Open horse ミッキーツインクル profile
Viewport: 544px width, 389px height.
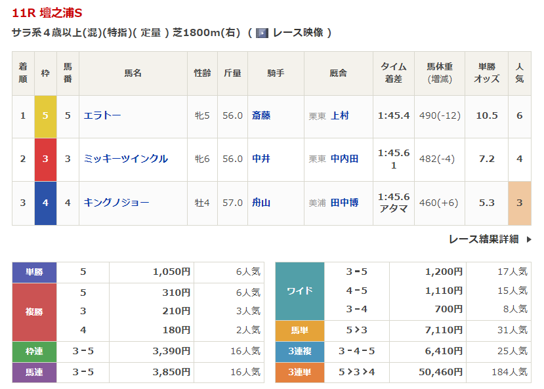(125, 159)
